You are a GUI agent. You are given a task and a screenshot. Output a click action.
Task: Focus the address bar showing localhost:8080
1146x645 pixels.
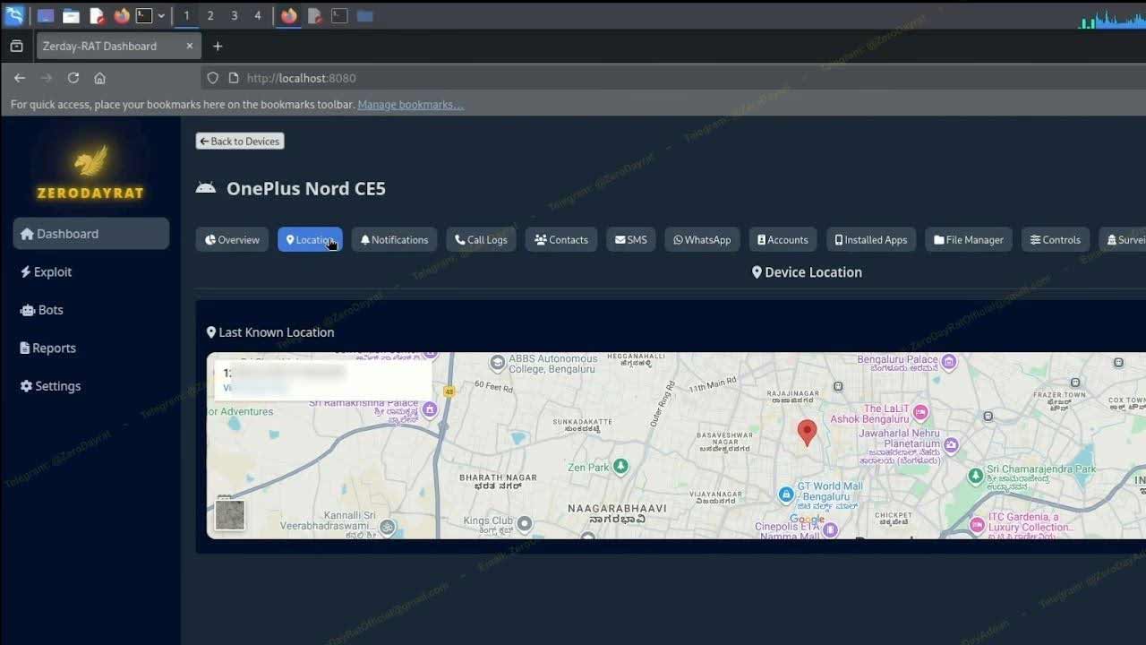coord(671,78)
